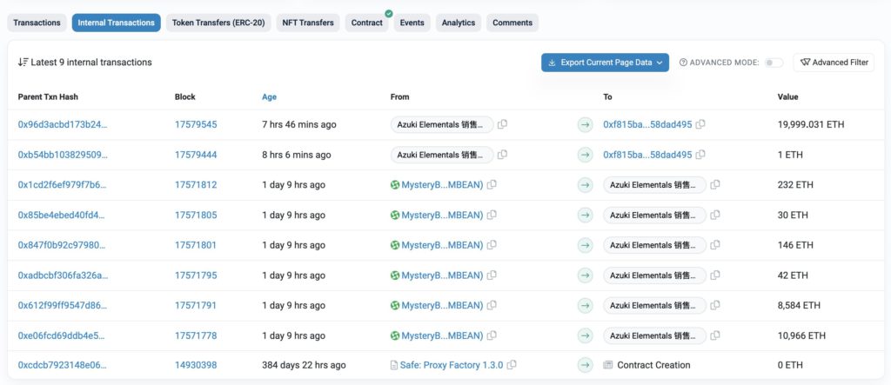Open parent transaction 0x96d3acbd173b24...
891x385 pixels.
(x=63, y=124)
